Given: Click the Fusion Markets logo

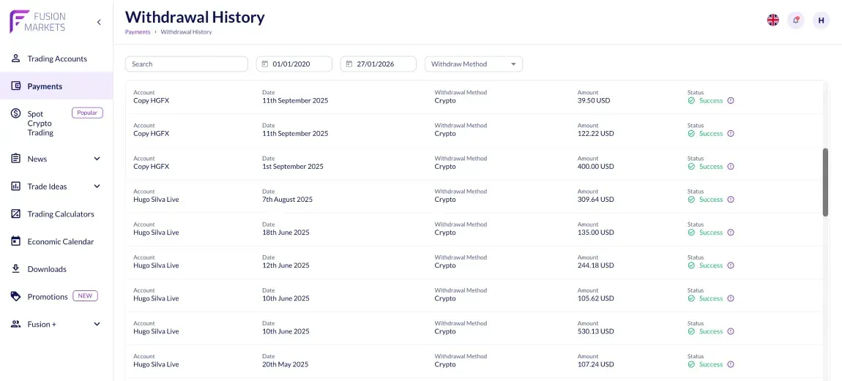Looking at the screenshot, I should 37,21.
